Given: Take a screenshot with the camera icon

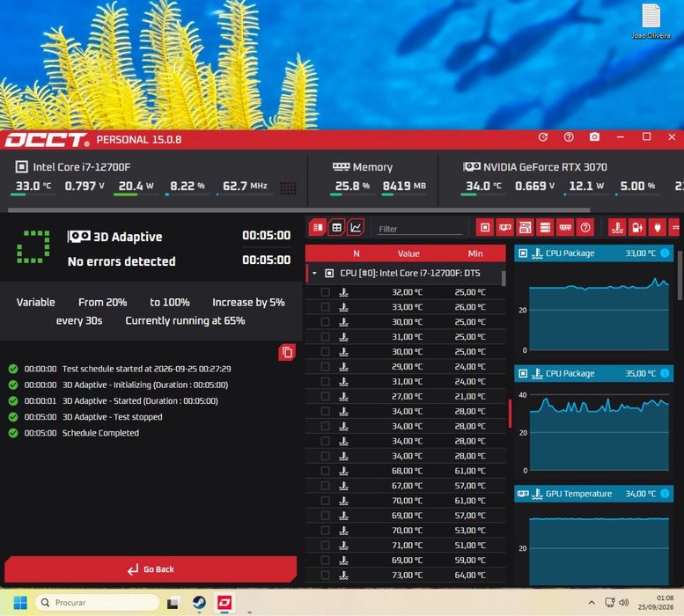Looking at the screenshot, I should [x=594, y=137].
